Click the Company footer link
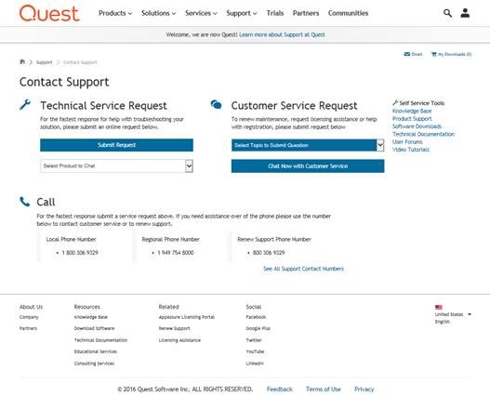The height and width of the screenshot is (397, 490). [29, 317]
